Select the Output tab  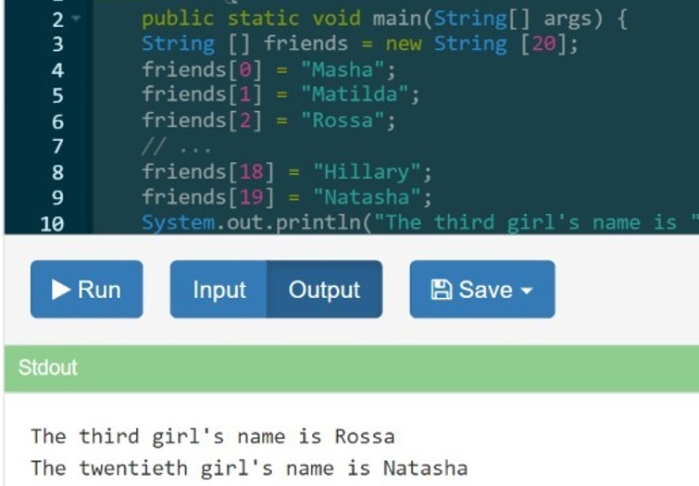324,290
